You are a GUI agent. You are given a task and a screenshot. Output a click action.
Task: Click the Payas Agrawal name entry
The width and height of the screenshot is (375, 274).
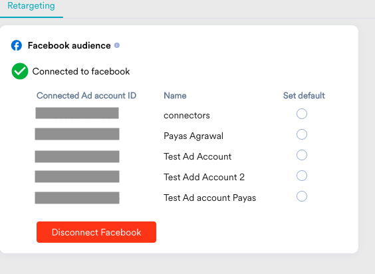point(193,136)
